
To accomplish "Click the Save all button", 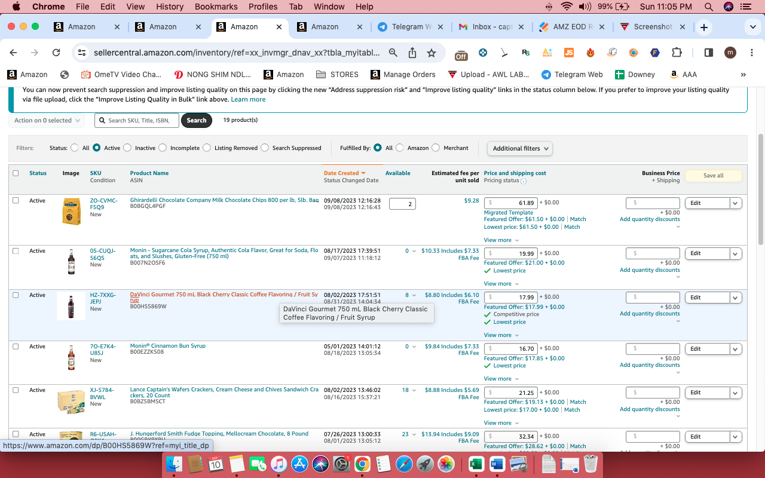I will tap(713, 176).
